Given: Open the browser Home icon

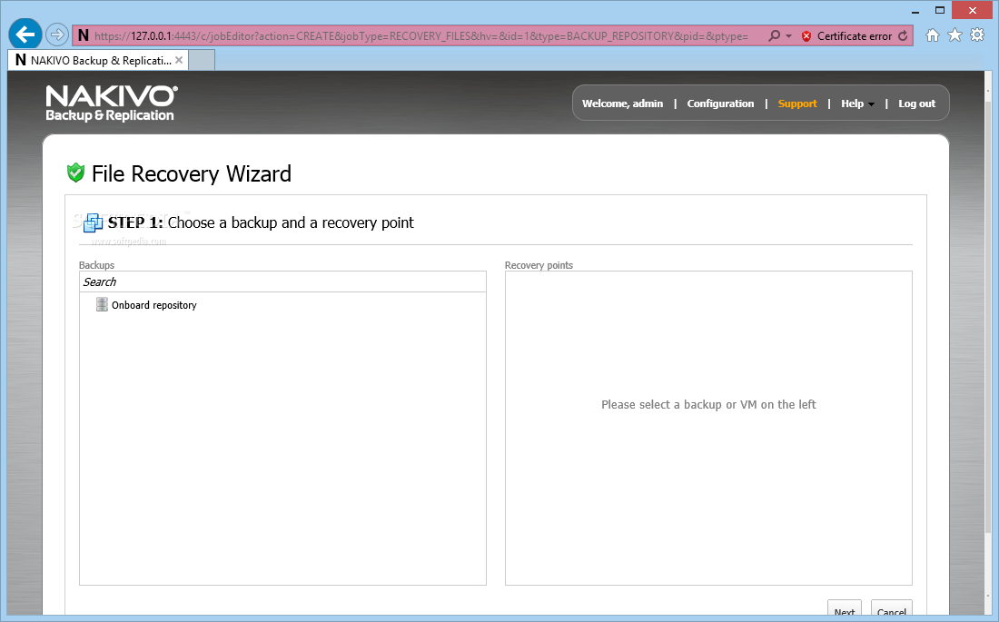Looking at the screenshot, I should pos(933,35).
